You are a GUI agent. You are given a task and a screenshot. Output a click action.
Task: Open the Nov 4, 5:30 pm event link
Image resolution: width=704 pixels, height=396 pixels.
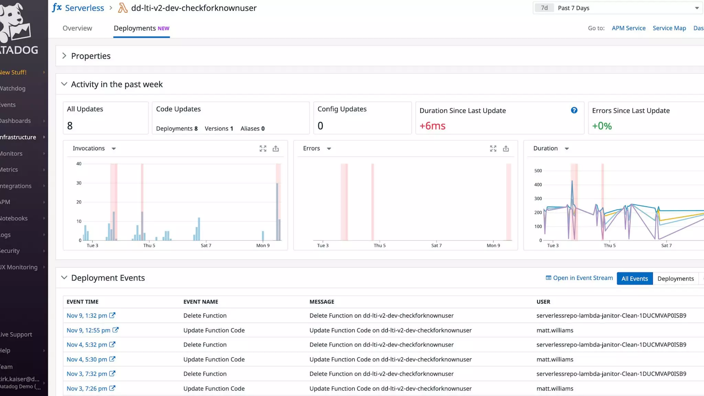pyautogui.click(x=87, y=359)
